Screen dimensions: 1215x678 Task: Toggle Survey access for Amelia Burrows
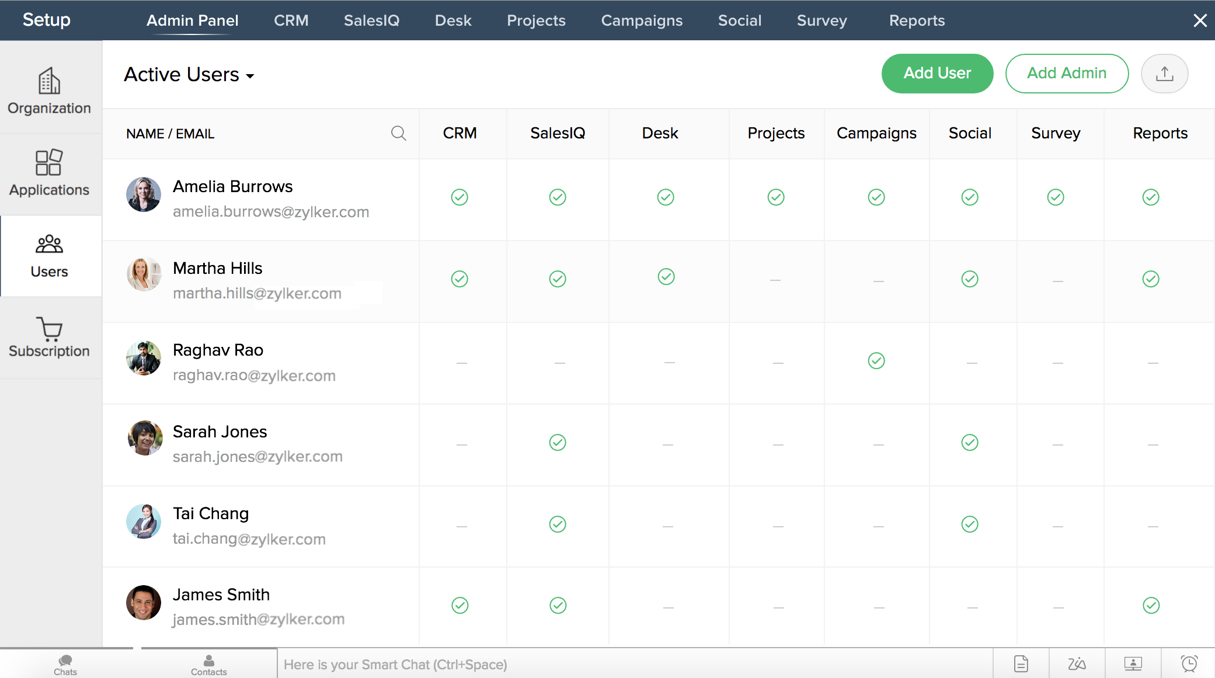pos(1056,197)
